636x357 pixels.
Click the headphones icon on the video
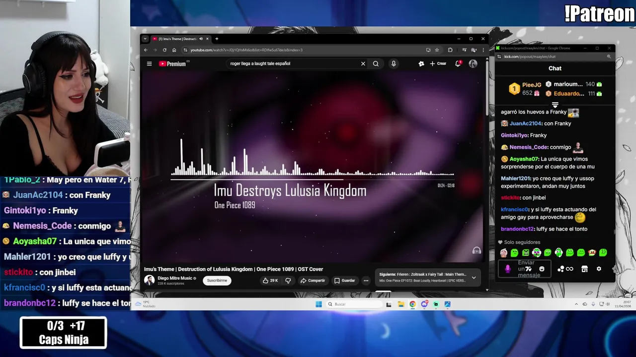point(477,250)
